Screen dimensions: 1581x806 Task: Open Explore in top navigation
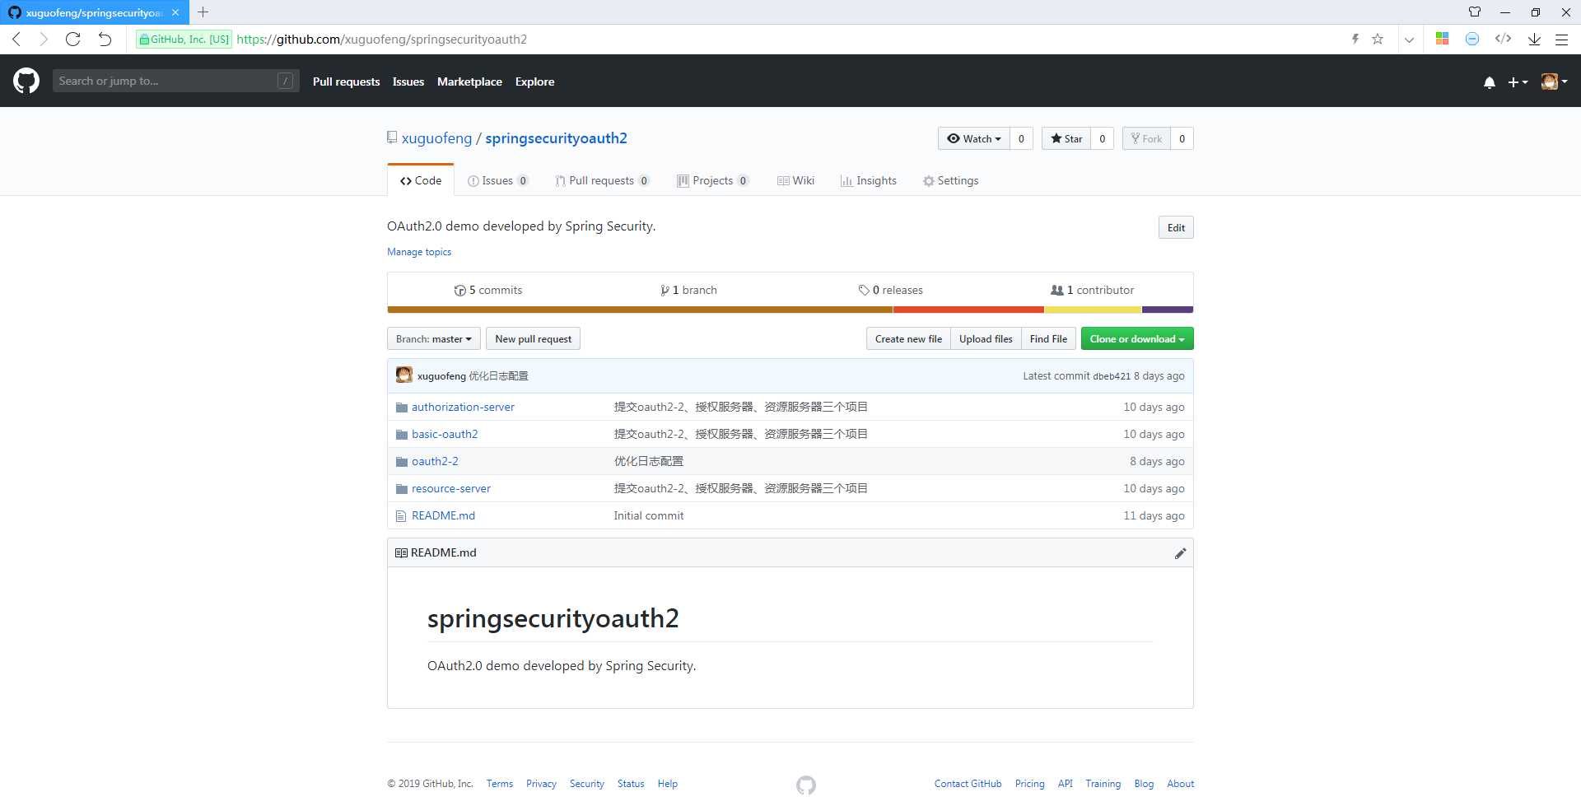pyautogui.click(x=534, y=82)
